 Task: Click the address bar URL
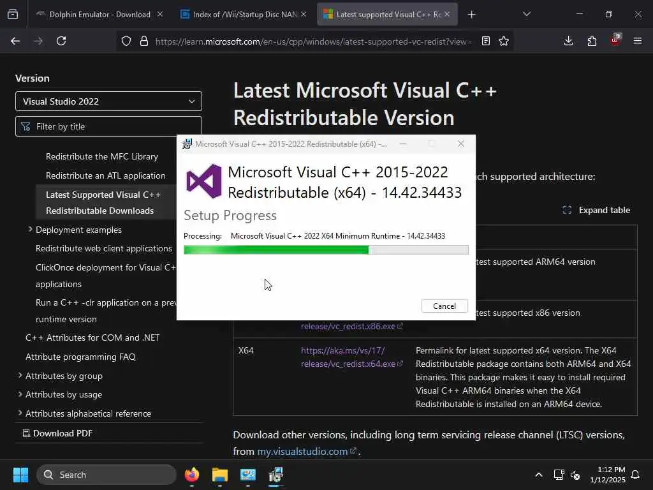[314, 41]
